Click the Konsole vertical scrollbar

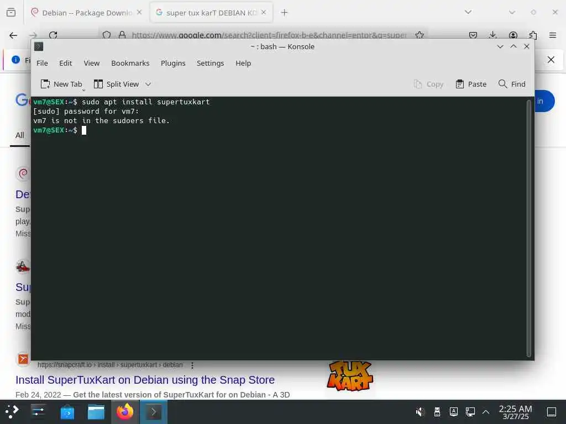tap(530, 228)
